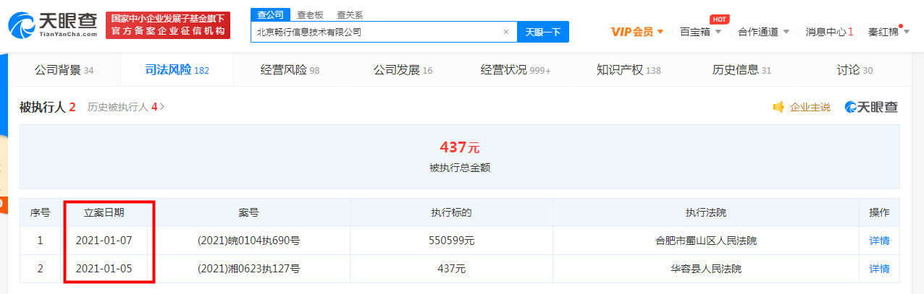Click the 437元 total amount
Image resolution: width=924 pixels, height=294 pixels.
click(x=460, y=147)
